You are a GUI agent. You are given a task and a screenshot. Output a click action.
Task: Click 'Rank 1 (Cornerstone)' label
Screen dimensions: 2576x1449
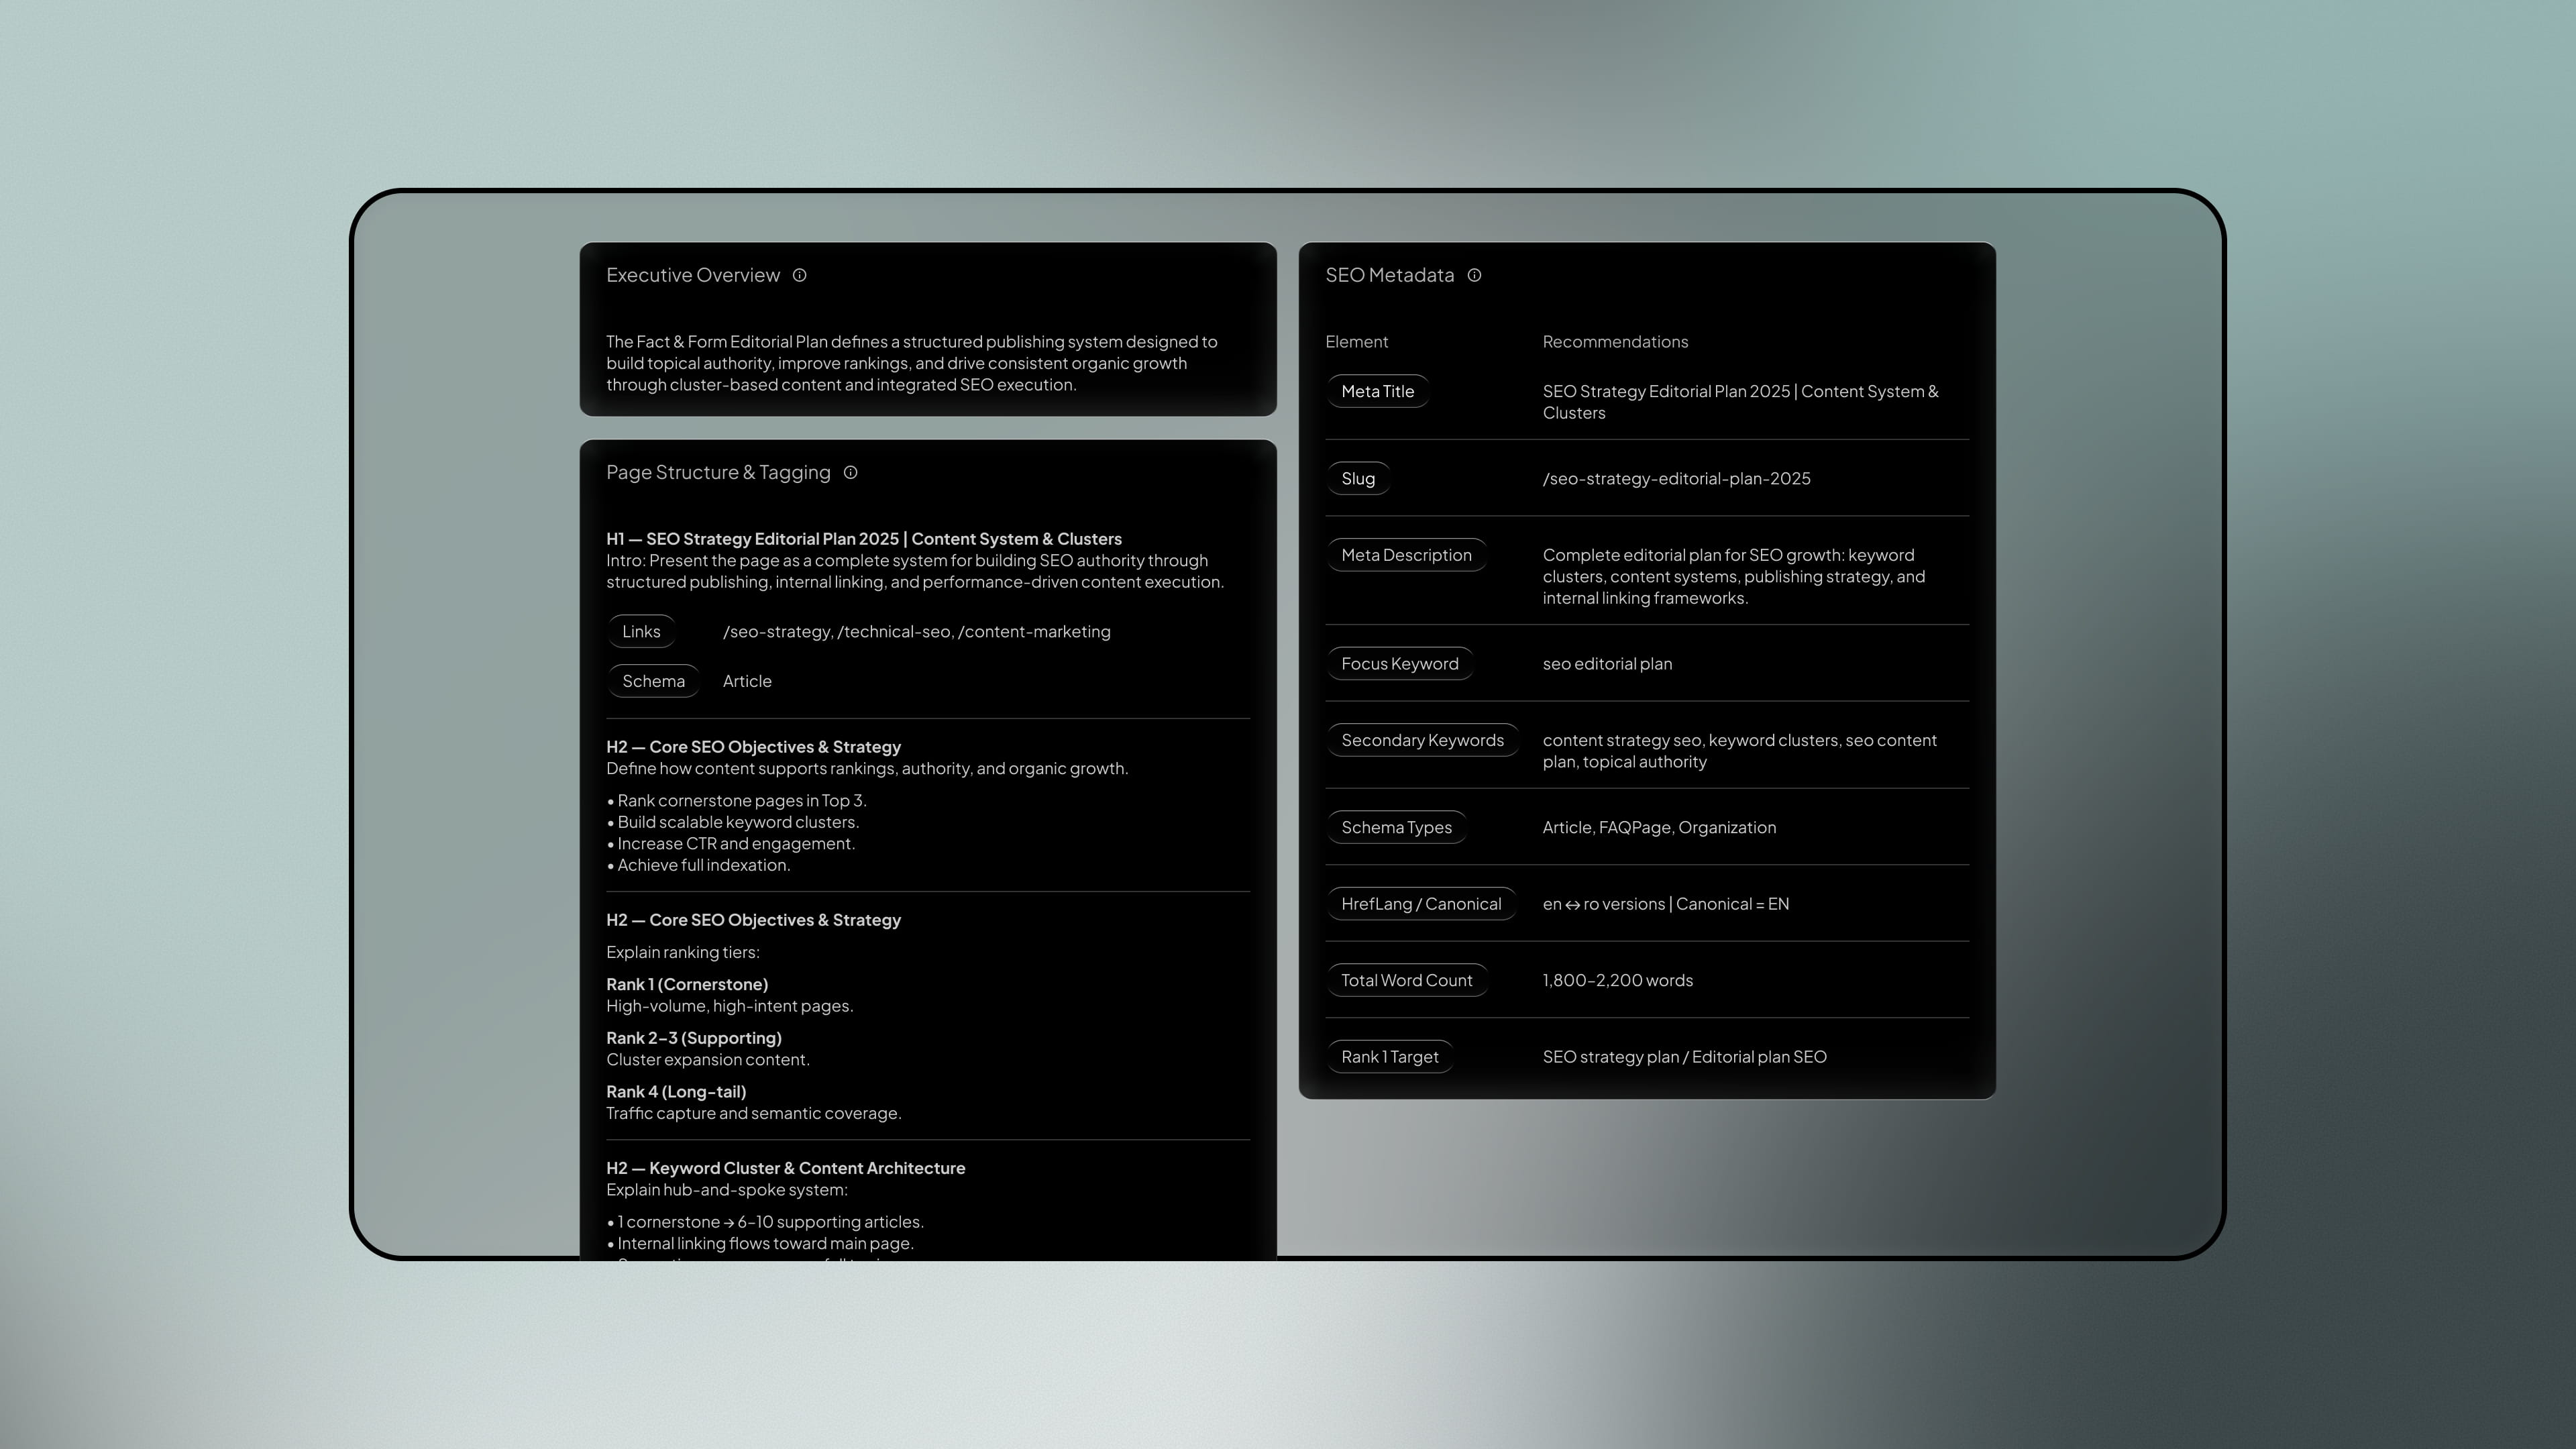click(687, 985)
